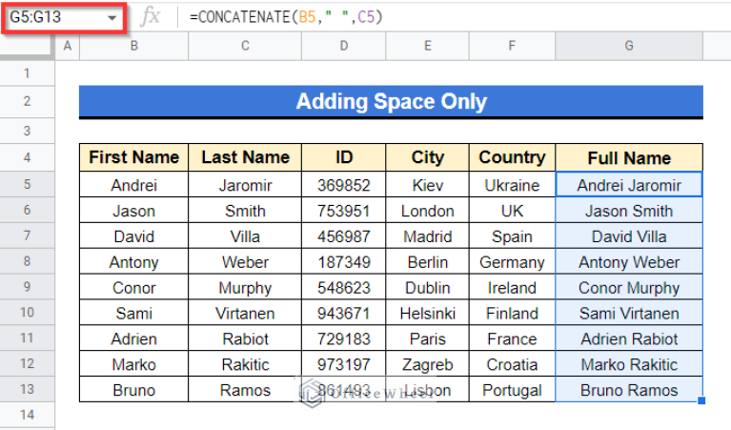
Task: Select the 'London' cell
Action: pyautogui.click(x=427, y=211)
